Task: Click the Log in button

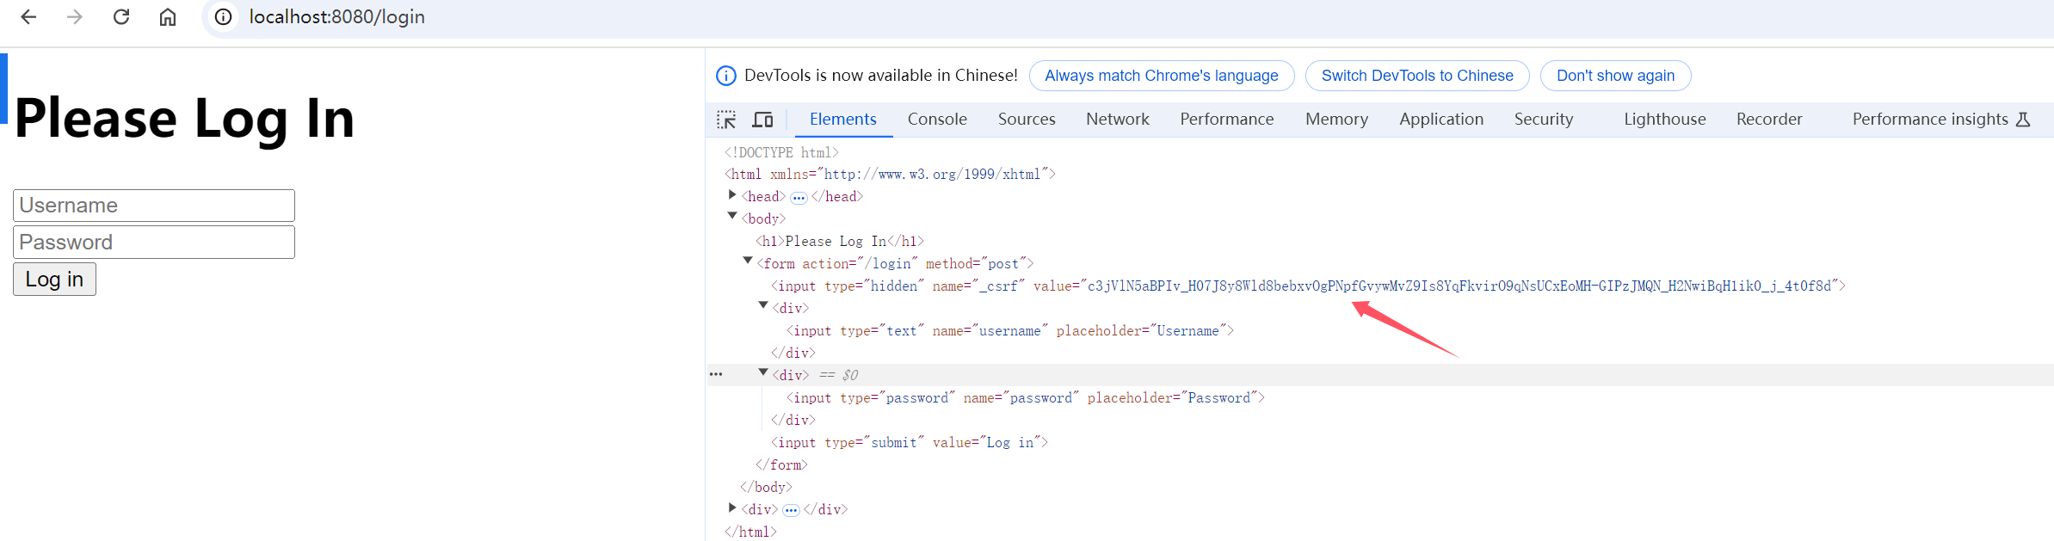Action: click(x=54, y=280)
